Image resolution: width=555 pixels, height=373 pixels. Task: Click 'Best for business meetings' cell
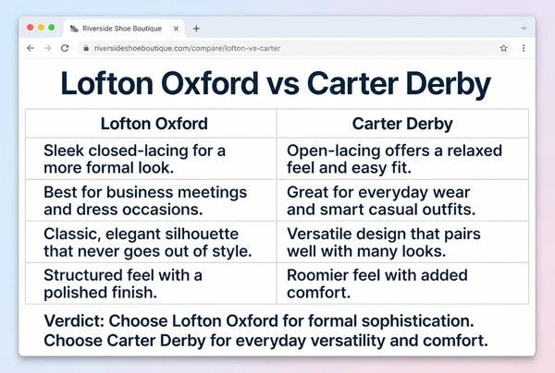(151, 200)
